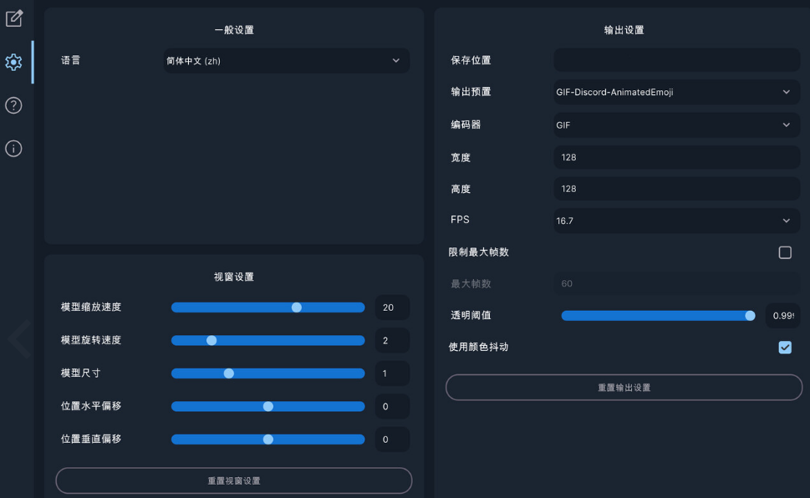Expand the 语言 language dropdown
The width and height of the screenshot is (810, 498).
point(287,61)
